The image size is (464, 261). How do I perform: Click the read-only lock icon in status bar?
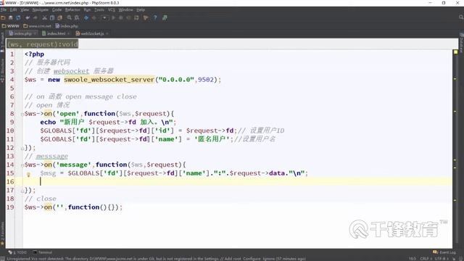point(455,259)
